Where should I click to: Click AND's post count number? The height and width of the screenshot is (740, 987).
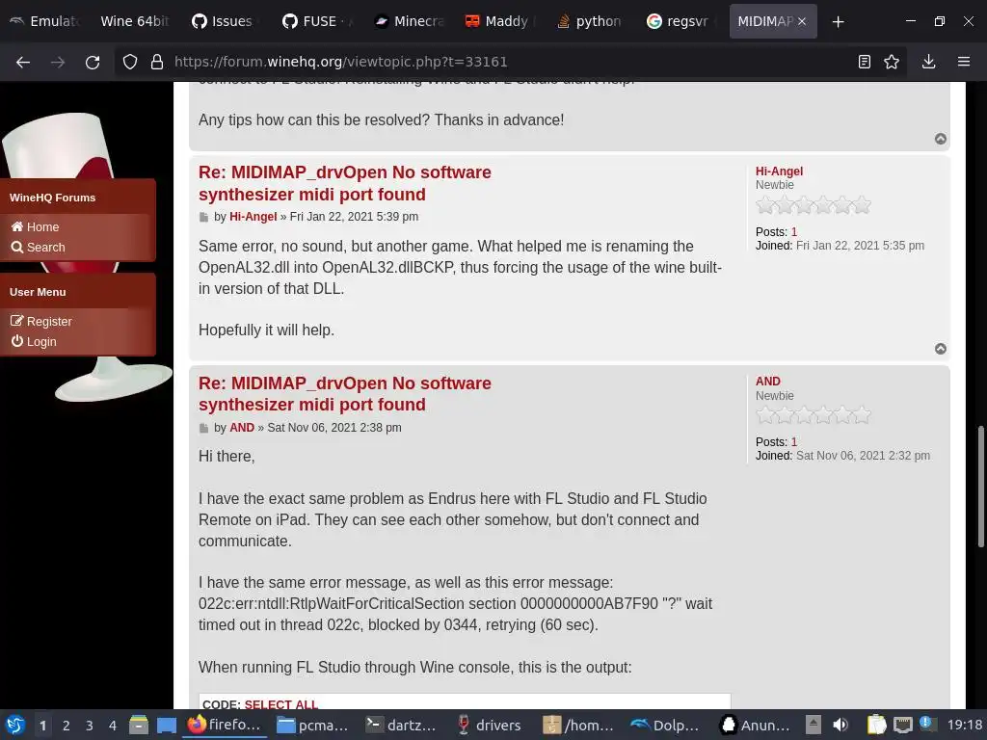(x=794, y=442)
